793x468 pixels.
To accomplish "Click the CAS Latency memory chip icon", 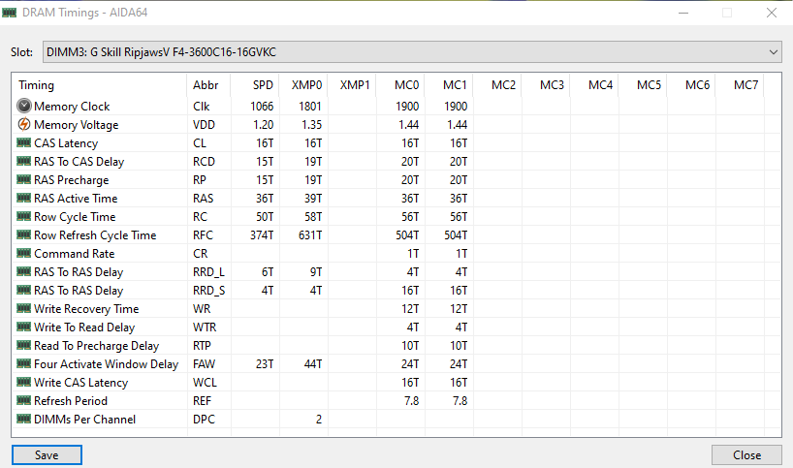I will [x=24, y=142].
